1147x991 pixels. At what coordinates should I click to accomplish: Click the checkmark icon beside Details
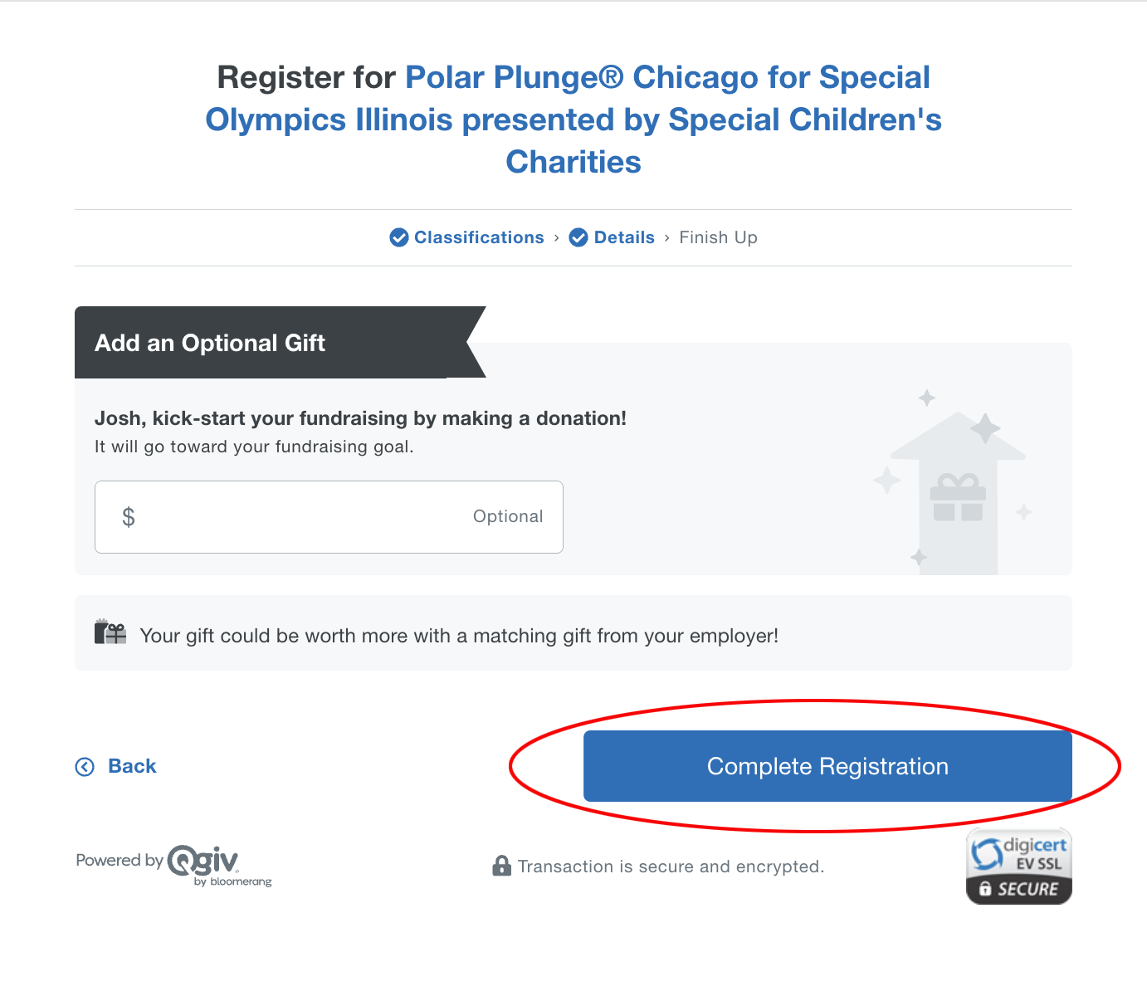(x=578, y=237)
